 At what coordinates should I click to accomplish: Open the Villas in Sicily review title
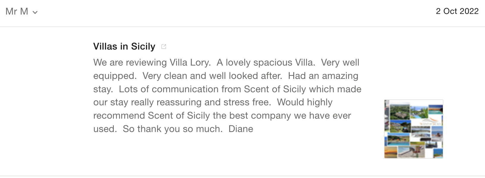(x=124, y=47)
